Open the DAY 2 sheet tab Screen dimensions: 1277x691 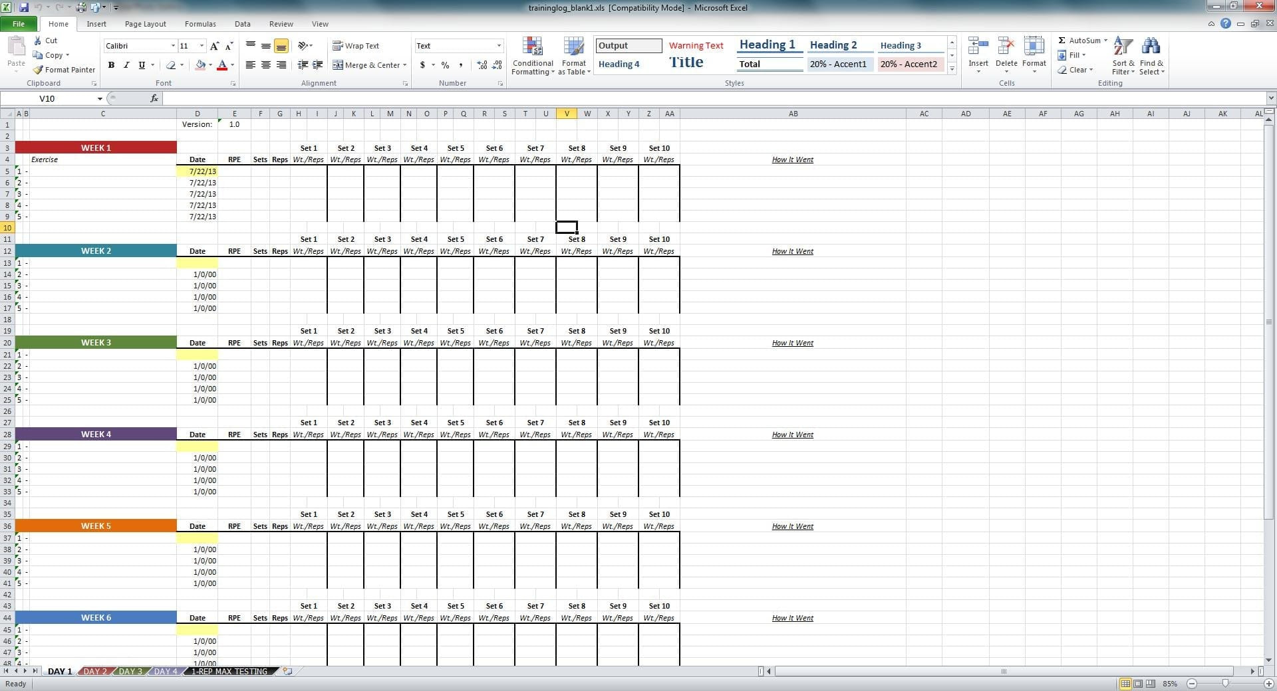pyautogui.click(x=95, y=671)
